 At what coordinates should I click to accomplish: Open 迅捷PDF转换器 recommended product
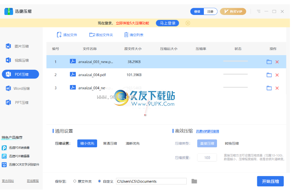click(16, 148)
